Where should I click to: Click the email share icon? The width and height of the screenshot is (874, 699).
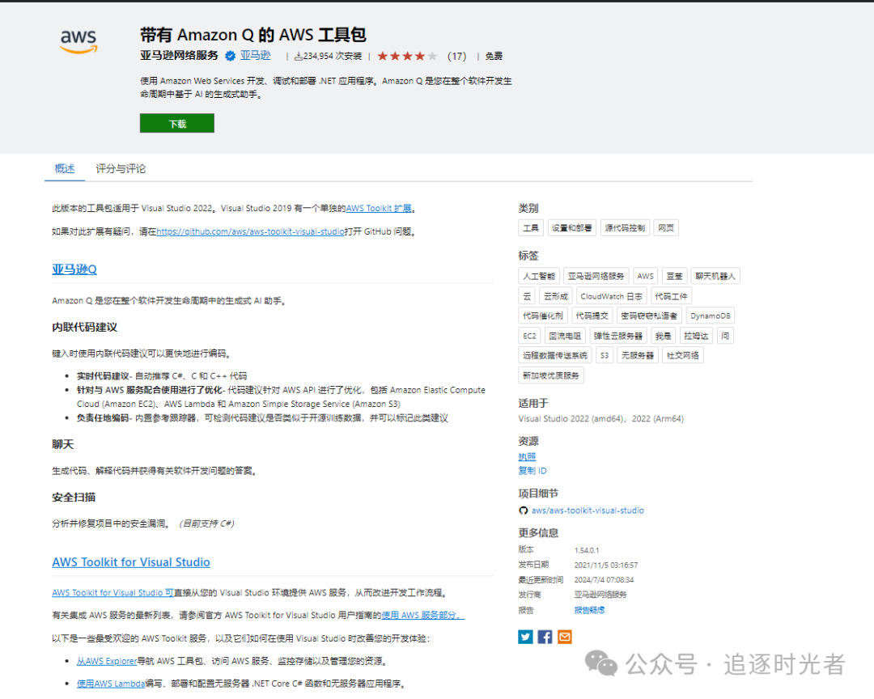[x=565, y=637]
